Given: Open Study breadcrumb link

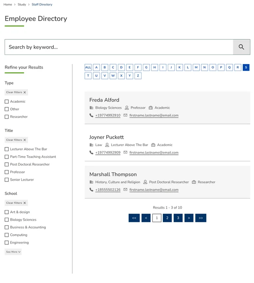Looking at the screenshot, I should pos(22,4).
